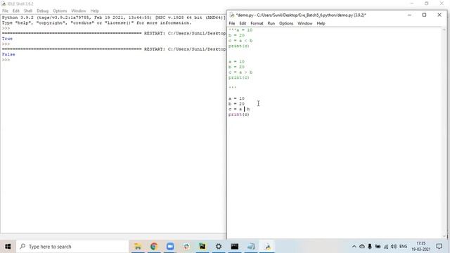Click the IDLE Shell title bar icon
Screen dimensions: 450x253
pyautogui.click(x=4, y=4)
